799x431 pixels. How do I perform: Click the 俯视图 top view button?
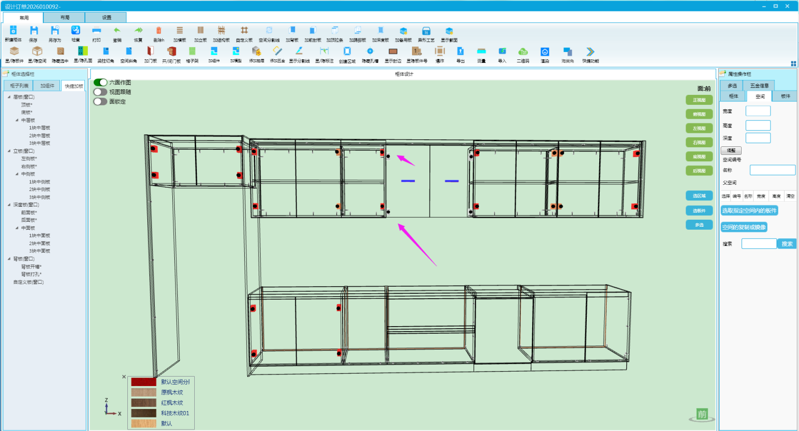pos(699,114)
